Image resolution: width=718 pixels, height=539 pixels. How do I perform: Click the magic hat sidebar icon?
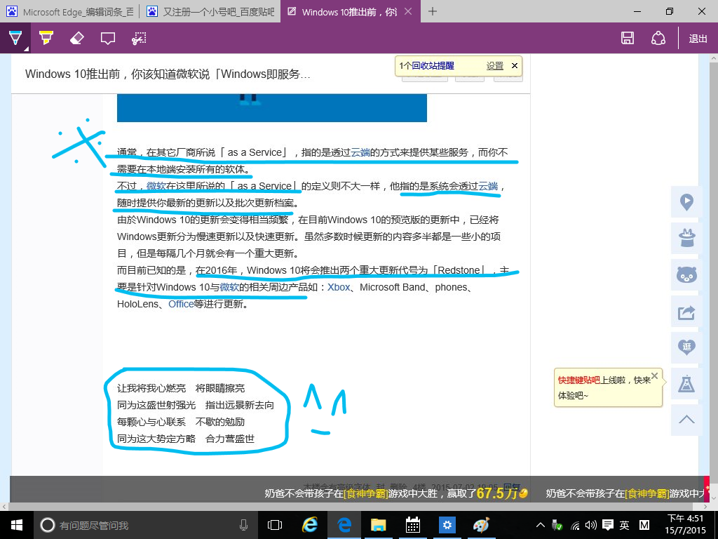pyautogui.click(x=686, y=239)
